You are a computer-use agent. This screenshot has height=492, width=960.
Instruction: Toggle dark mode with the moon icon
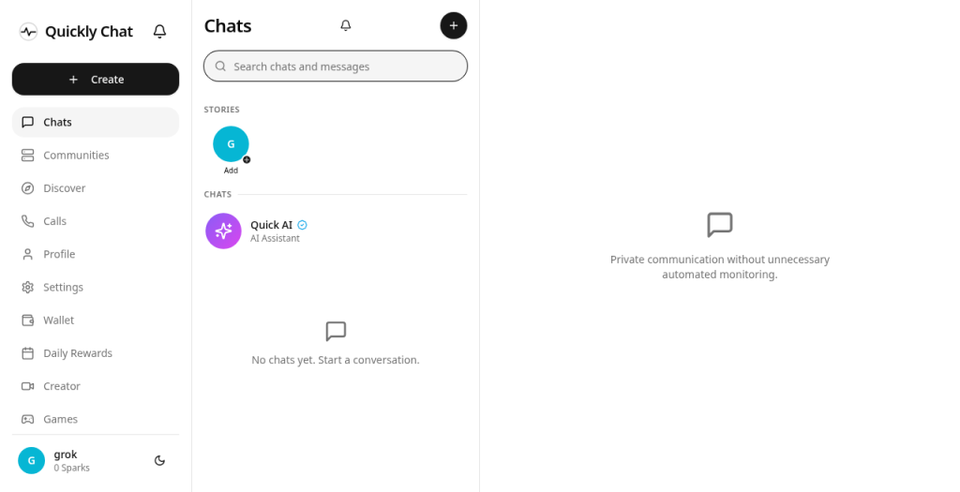pyautogui.click(x=159, y=460)
